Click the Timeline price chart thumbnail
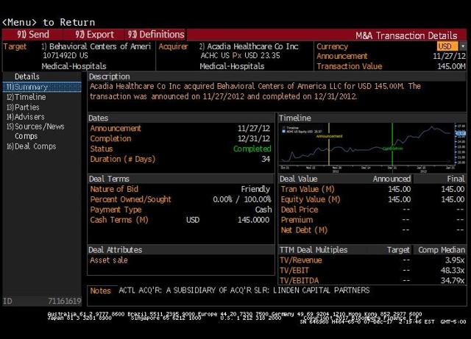 coord(372,147)
